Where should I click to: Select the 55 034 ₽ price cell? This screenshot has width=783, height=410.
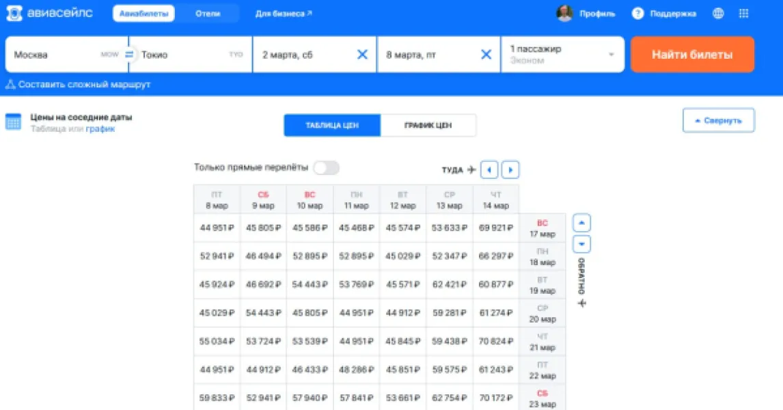click(x=217, y=341)
